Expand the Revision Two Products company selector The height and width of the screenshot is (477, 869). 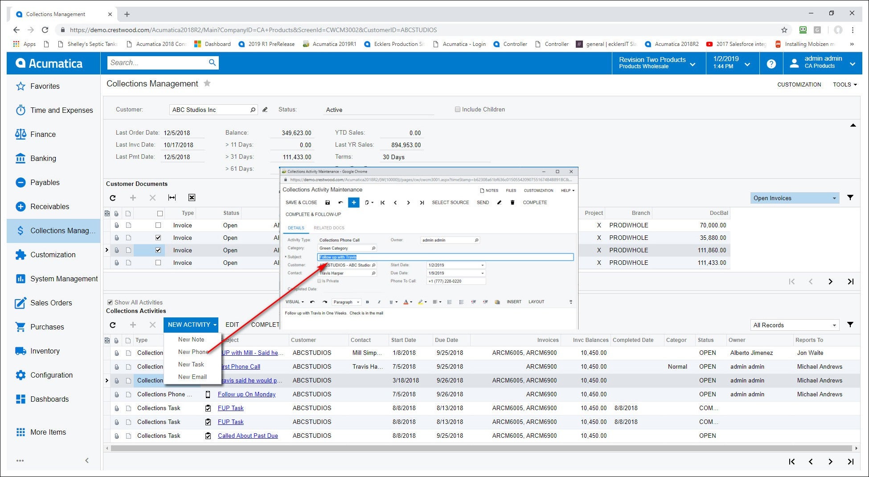(658, 63)
